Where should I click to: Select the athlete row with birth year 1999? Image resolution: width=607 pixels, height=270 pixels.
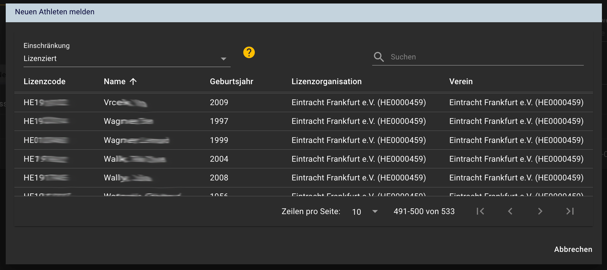tap(303, 140)
